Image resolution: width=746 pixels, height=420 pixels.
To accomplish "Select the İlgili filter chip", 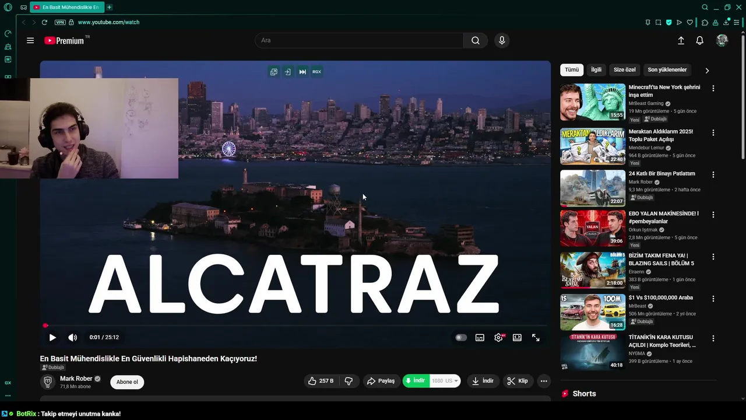I will pos(596,69).
